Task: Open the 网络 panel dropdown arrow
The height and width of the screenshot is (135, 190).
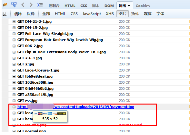Action: click(129, 6)
